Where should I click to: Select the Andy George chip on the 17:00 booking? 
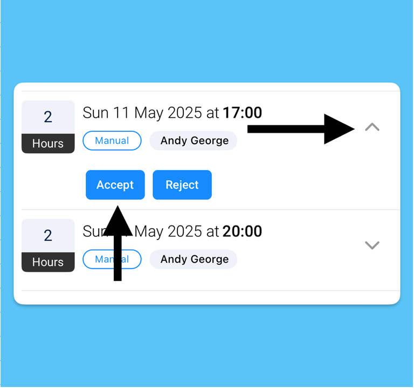pyautogui.click(x=194, y=141)
